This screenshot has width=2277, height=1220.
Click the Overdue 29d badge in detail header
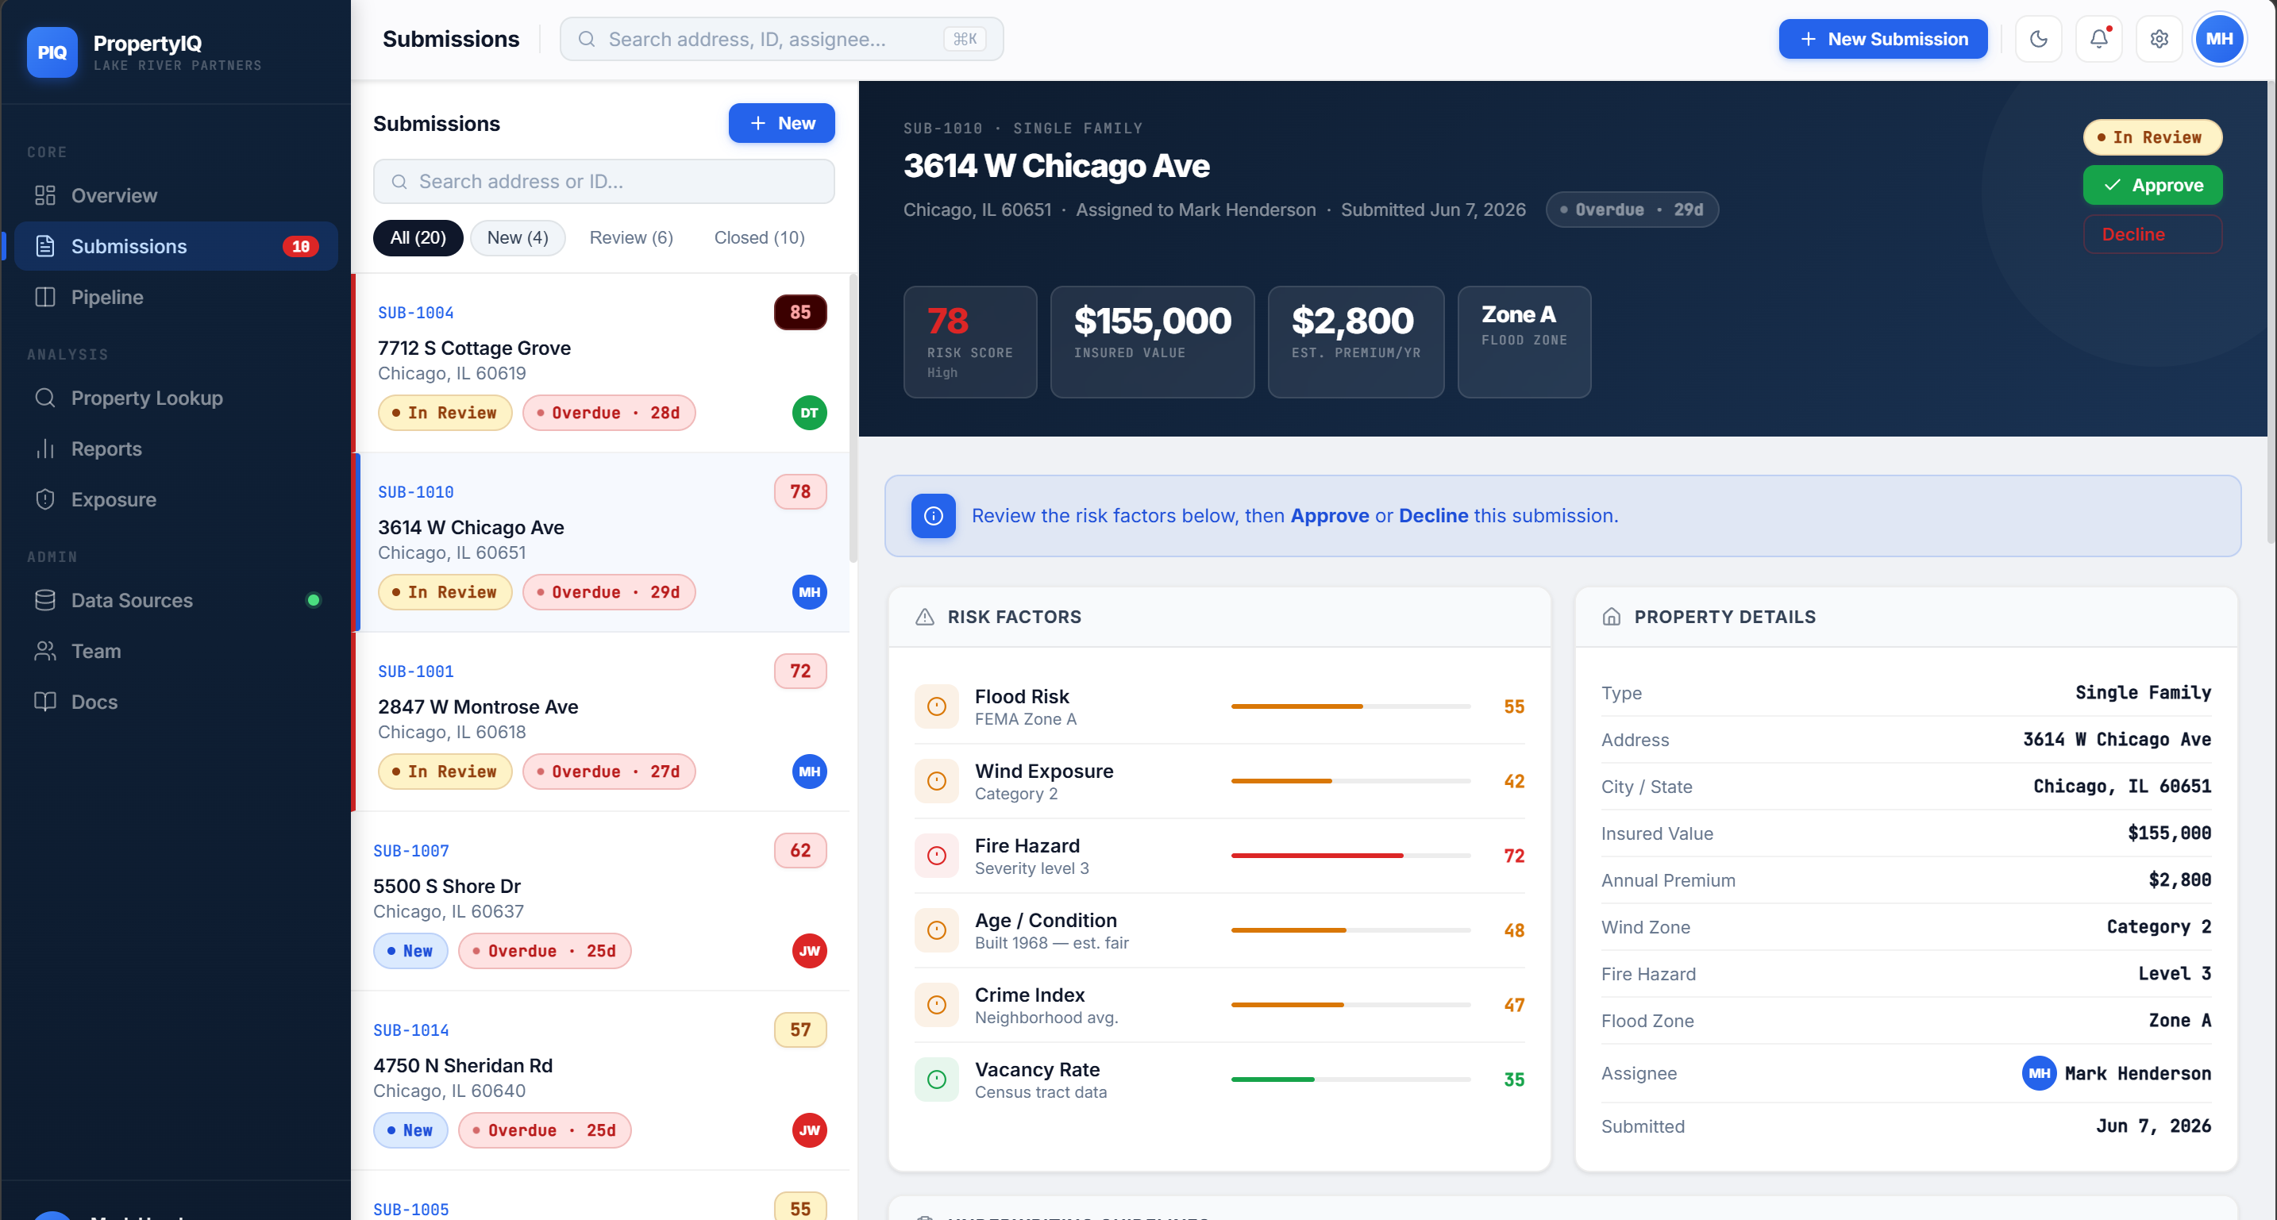point(1632,210)
